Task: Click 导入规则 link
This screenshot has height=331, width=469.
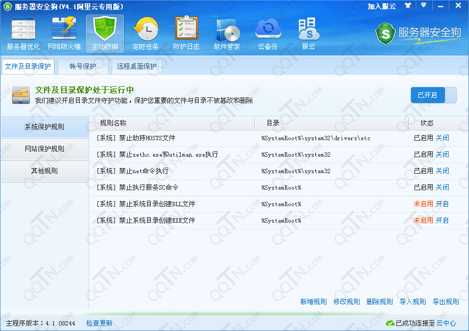Action: coord(413,302)
